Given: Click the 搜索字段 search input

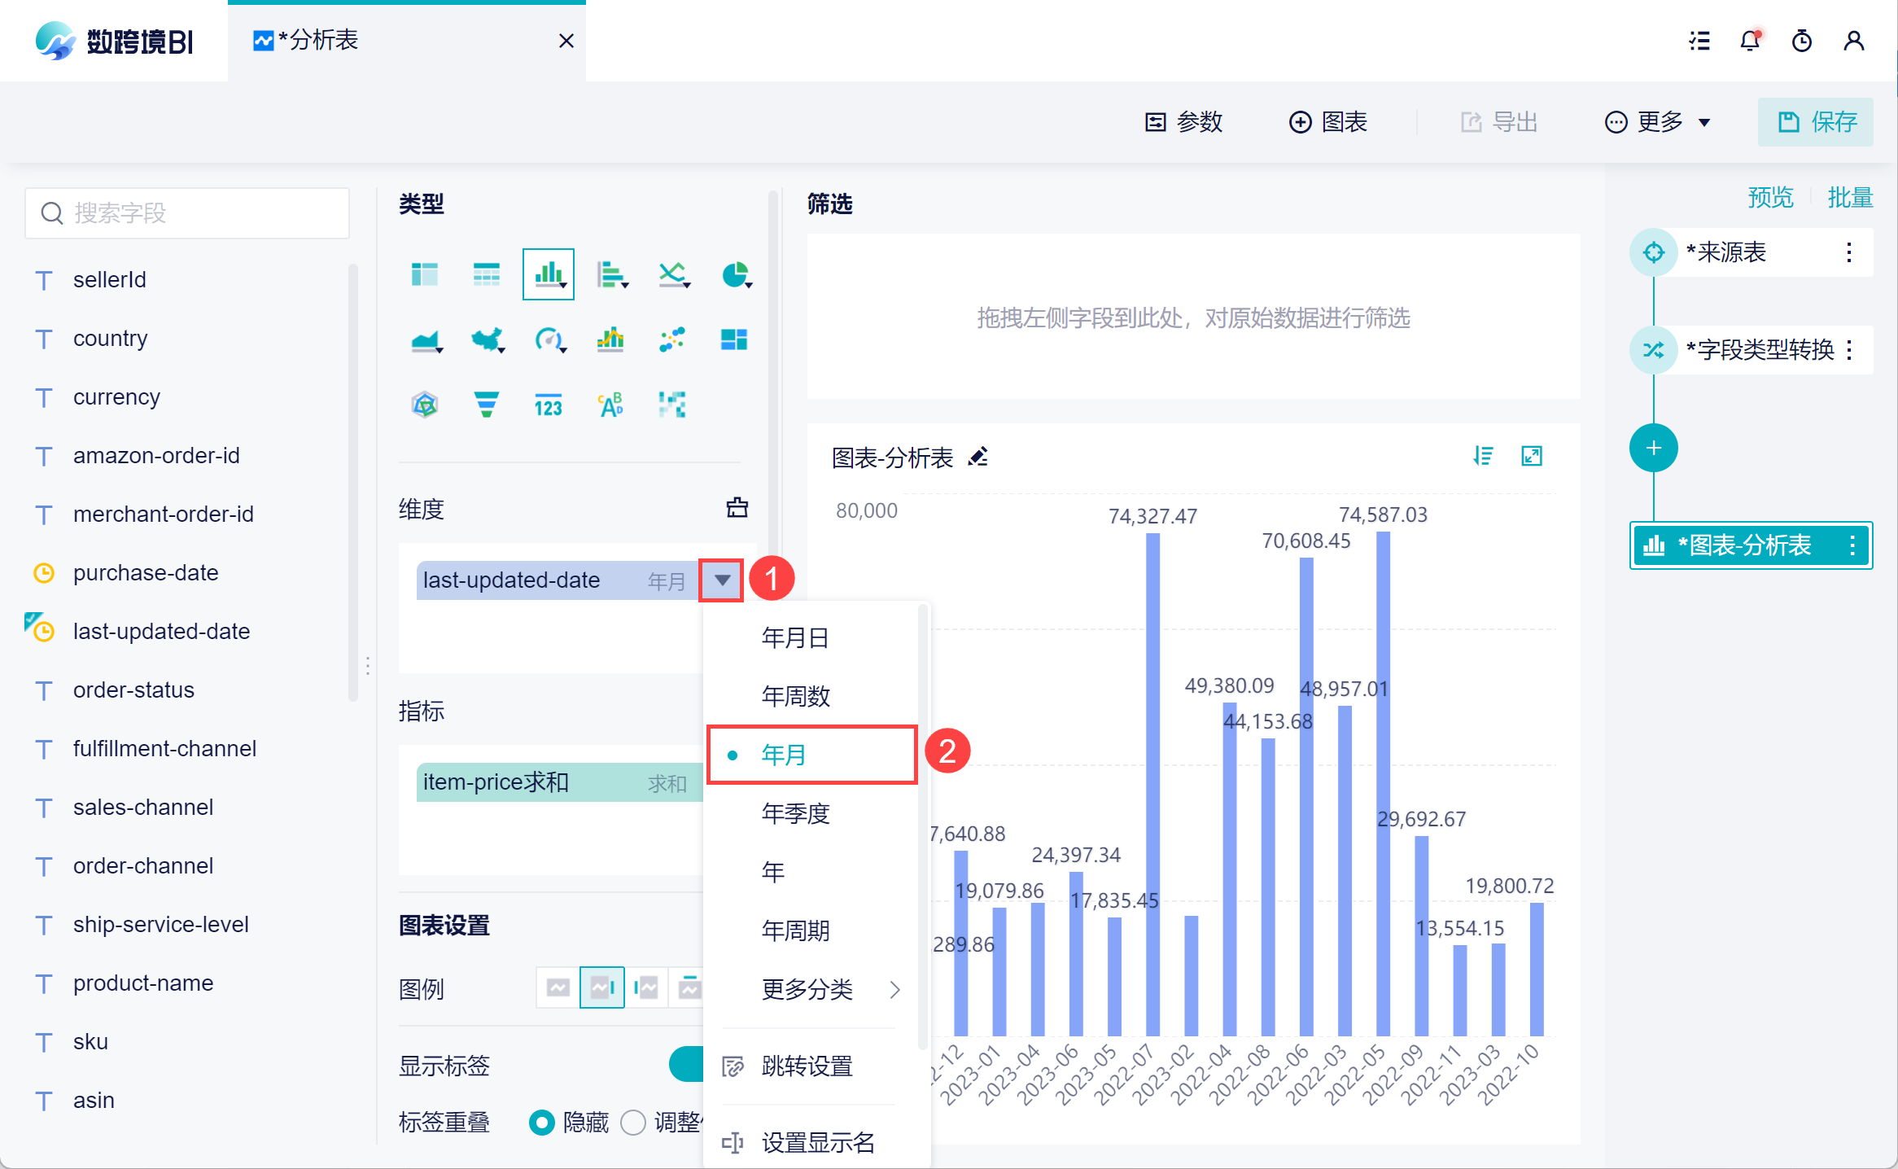Looking at the screenshot, I should [x=189, y=213].
